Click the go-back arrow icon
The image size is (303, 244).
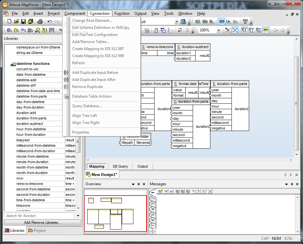[x=275, y=30]
